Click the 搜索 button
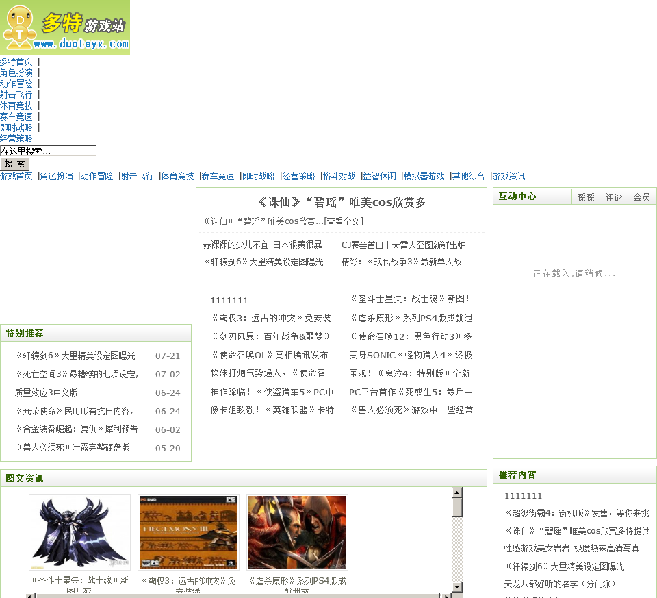 tap(14, 164)
